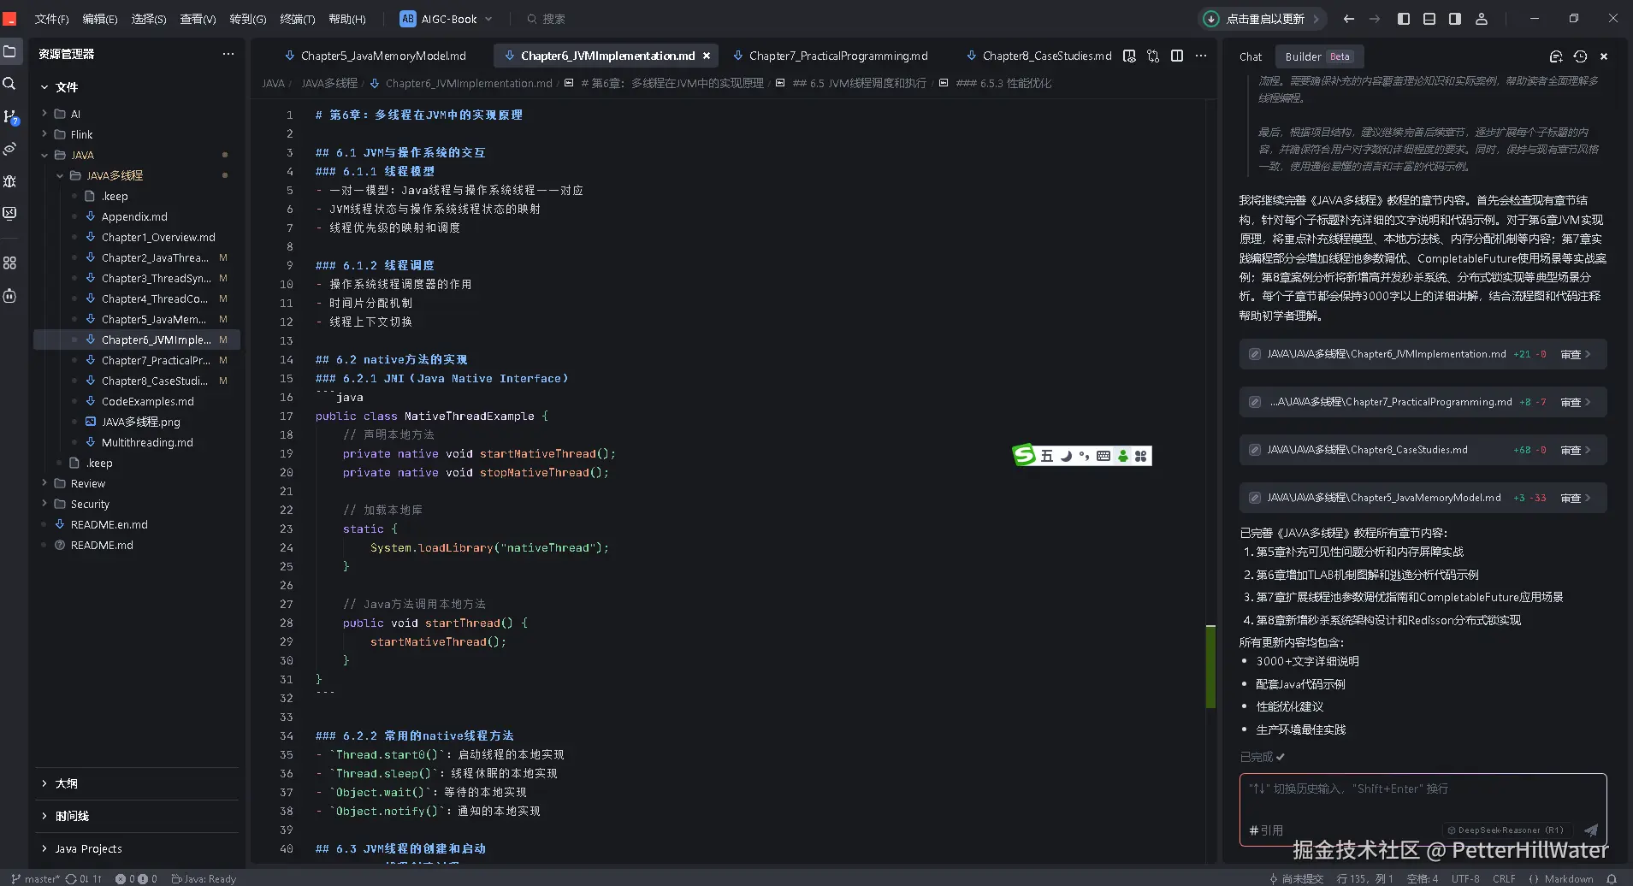Toggle Sogou punctuation mode
Screen dimensions: 1633x886
click(1085, 456)
